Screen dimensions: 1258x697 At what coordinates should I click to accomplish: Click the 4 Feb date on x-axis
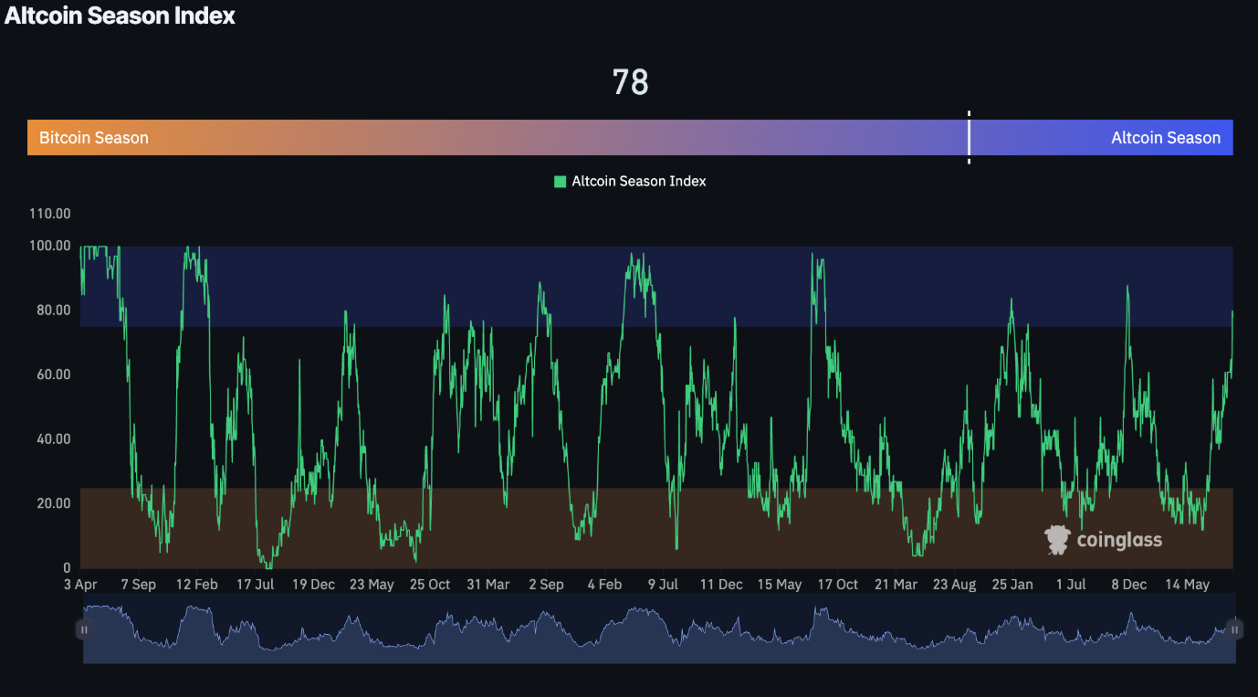[x=604, y=585]
